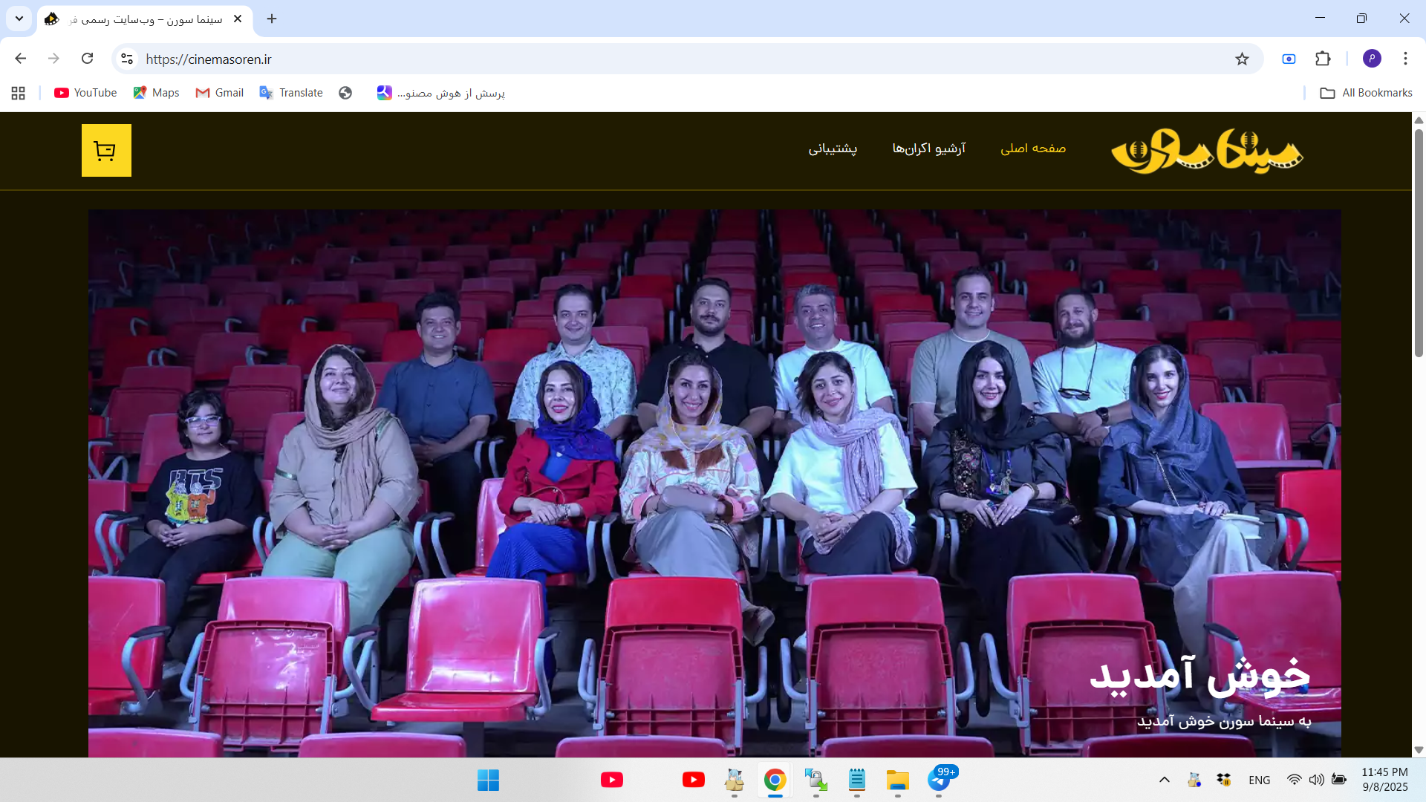Open the Chrome profile avatar
1426x802 pixels.
(x=1371, y=59)
